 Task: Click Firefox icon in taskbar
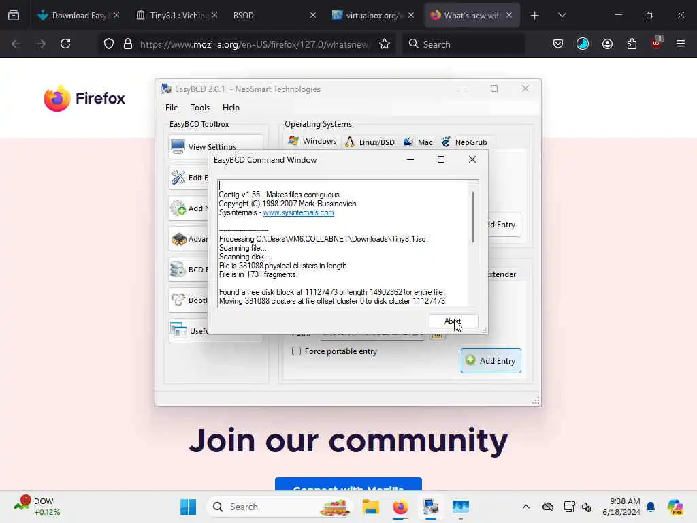(400, 507)
